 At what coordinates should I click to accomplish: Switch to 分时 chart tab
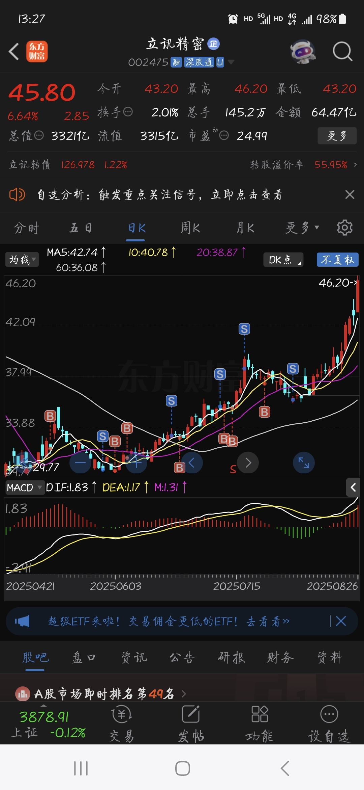(26, 228)
